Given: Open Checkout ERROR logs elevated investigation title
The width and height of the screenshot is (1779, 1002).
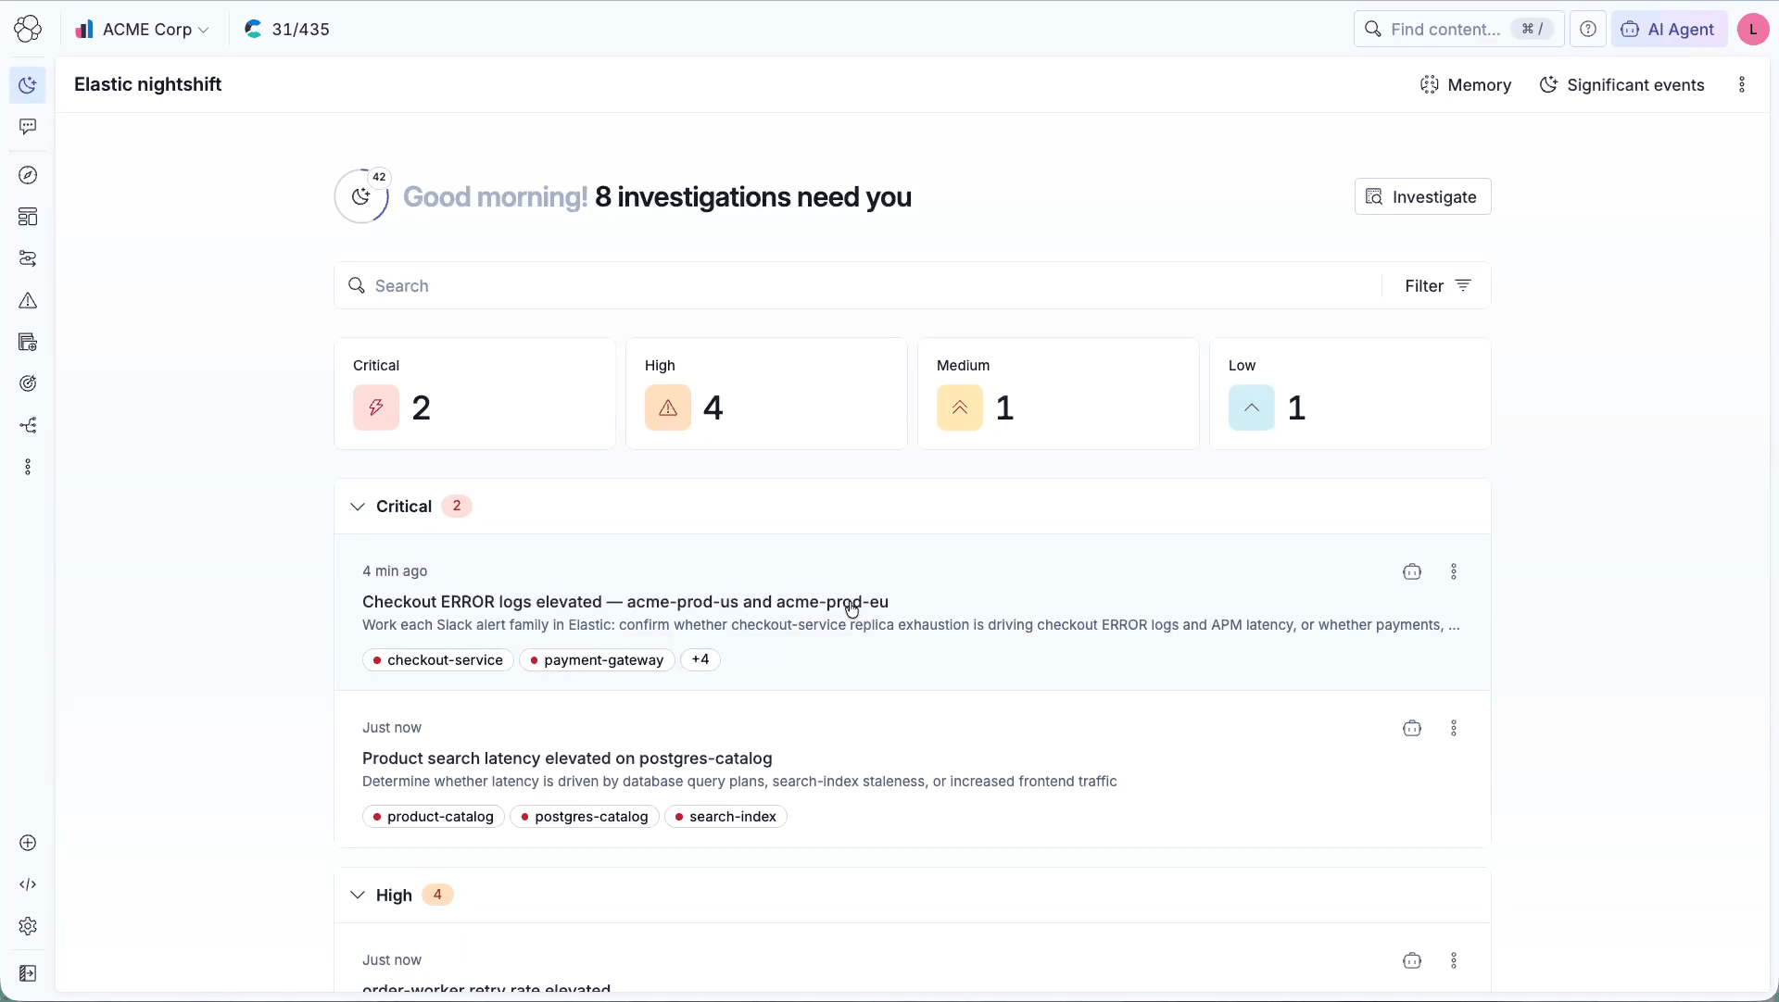Looking at the screenshot, I should click(625, 602).
